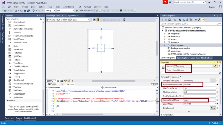The width and height of the screenshot is (223, 125).
Task: Click the feedback notification flag icon
Action: (165, 2)
